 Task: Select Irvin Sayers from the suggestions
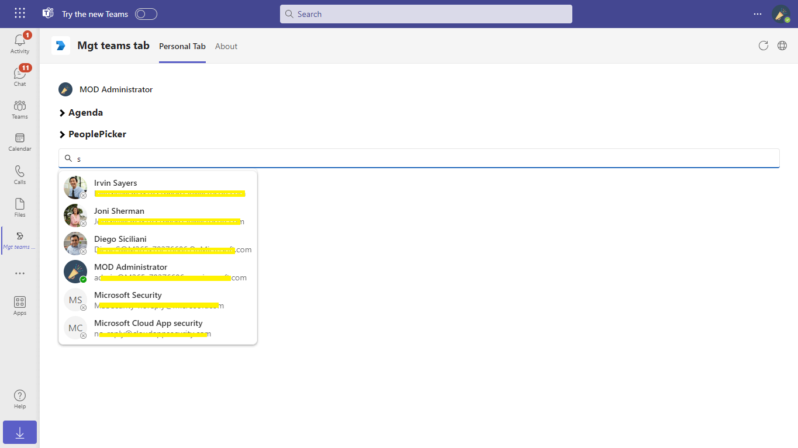(x=158, y=187)
